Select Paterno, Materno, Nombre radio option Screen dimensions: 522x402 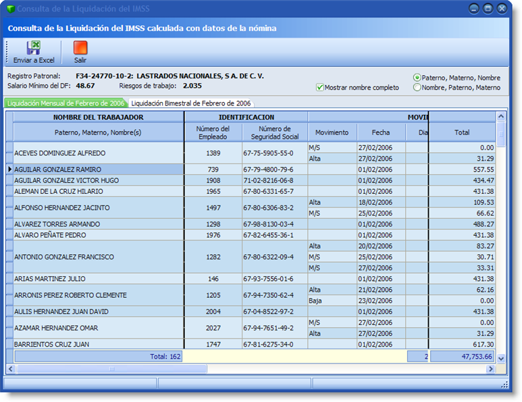[x=417, y=78]
